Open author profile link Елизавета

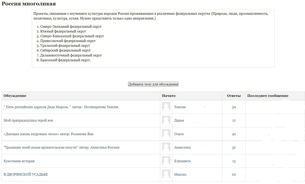182,161
